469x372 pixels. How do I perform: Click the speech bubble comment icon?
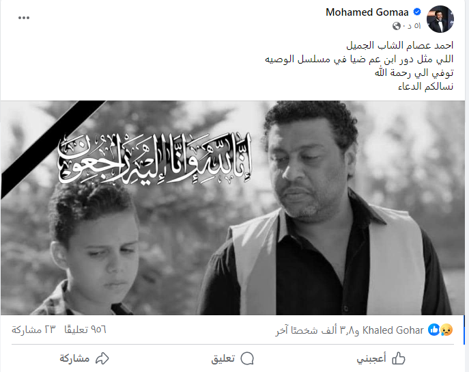coord(247,358)
